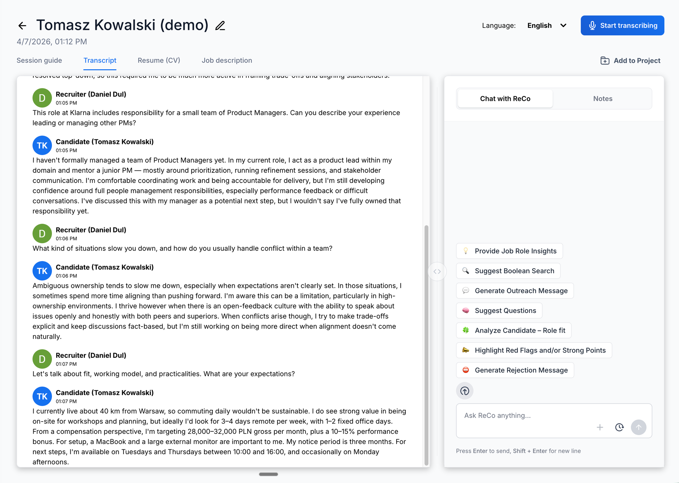The height and width of the screenshot is (483, 679).
Task: Click the date 4/7/2026, 01:12 PM
Action: pos(52,42)
